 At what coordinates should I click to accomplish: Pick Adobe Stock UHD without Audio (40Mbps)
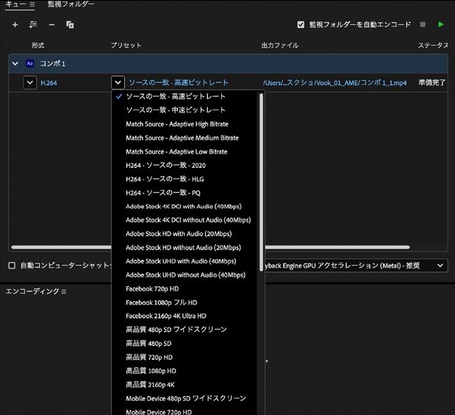pos(185,275)
